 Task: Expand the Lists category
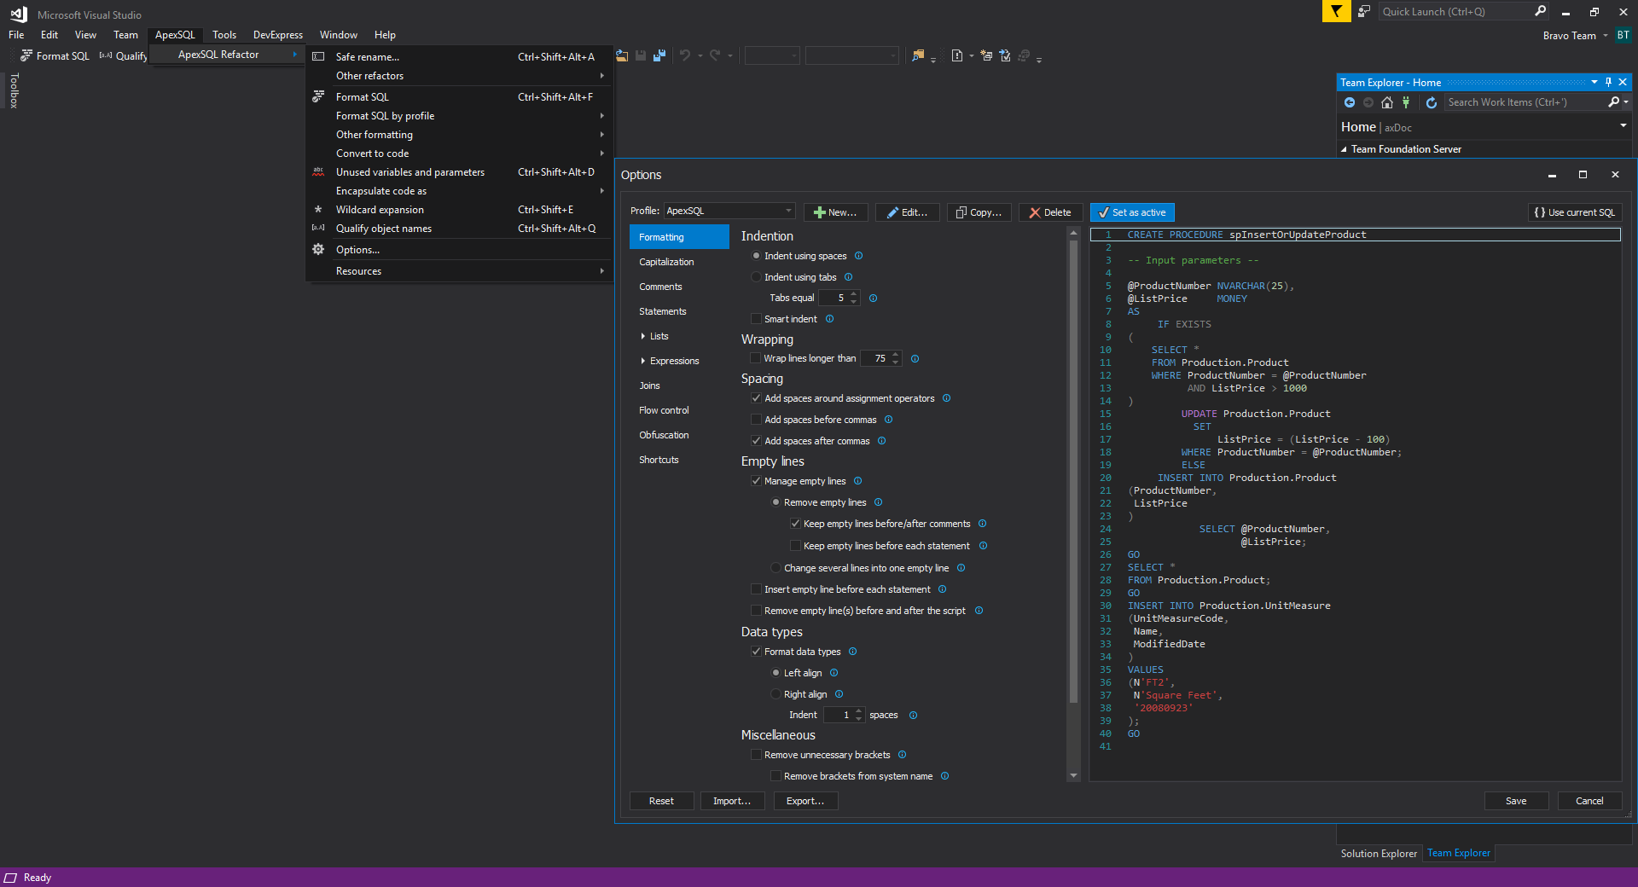643,336
